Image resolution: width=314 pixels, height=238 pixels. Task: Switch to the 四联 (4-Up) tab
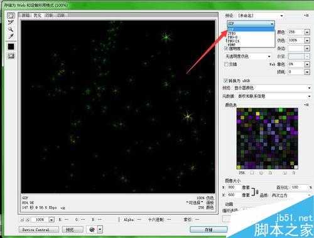point(61,15)
